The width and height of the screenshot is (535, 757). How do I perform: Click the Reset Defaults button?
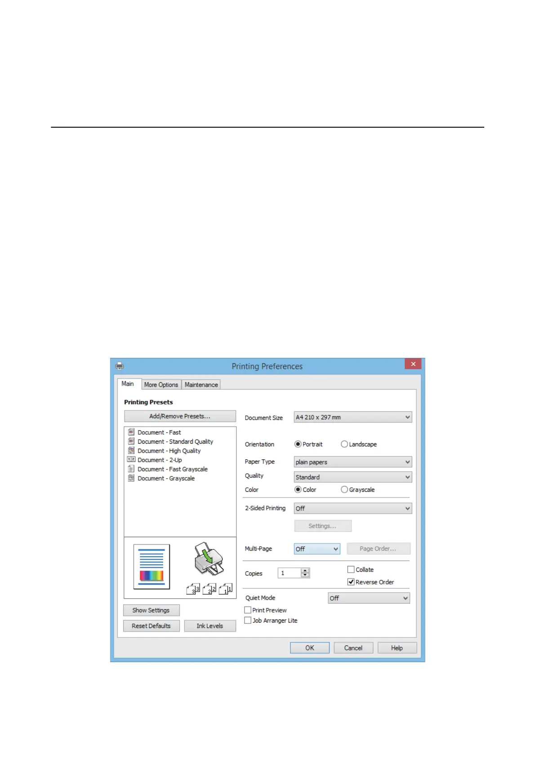(151, 626)
